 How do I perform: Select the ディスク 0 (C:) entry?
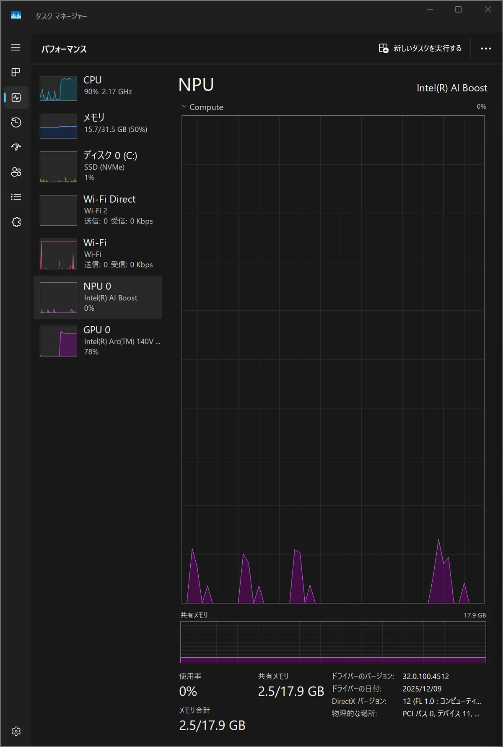[98, 167]
